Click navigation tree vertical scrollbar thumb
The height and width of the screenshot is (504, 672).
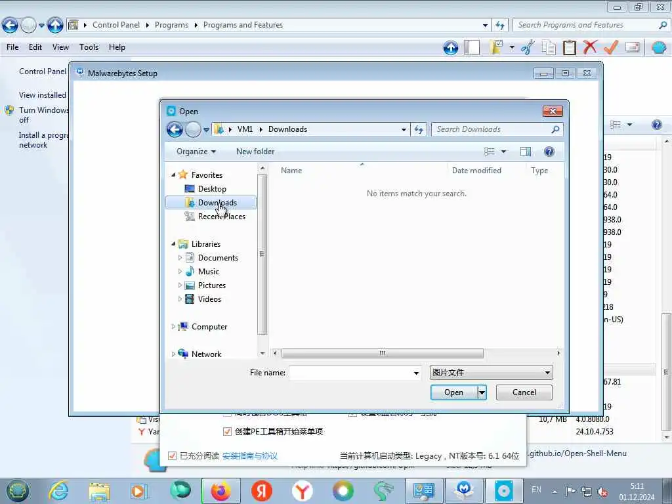(262, 254)
